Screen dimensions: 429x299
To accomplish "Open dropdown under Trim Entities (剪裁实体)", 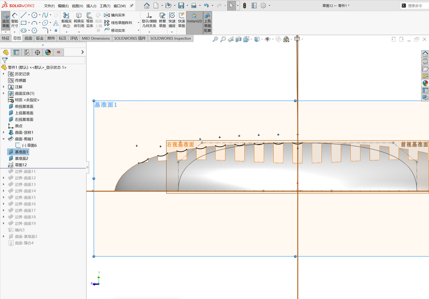I will [67, 32].
